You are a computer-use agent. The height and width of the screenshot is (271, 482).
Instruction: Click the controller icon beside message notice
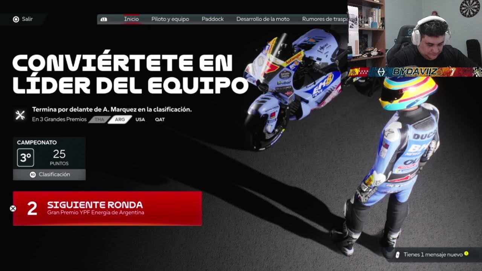pyautogui.click(x=398, y=255)
